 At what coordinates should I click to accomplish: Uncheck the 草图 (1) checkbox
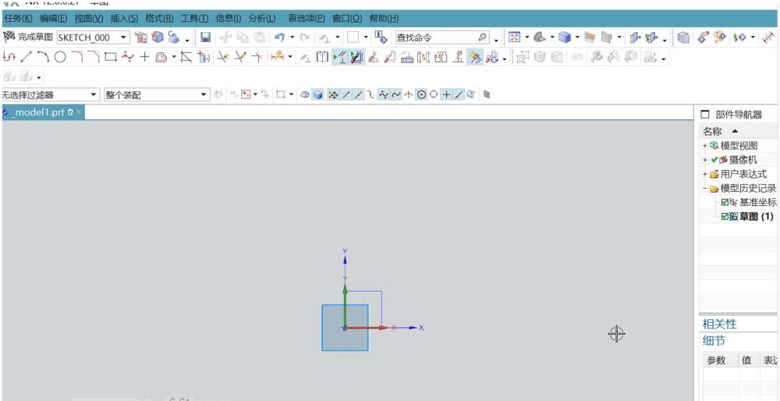[x=725, y=216]
